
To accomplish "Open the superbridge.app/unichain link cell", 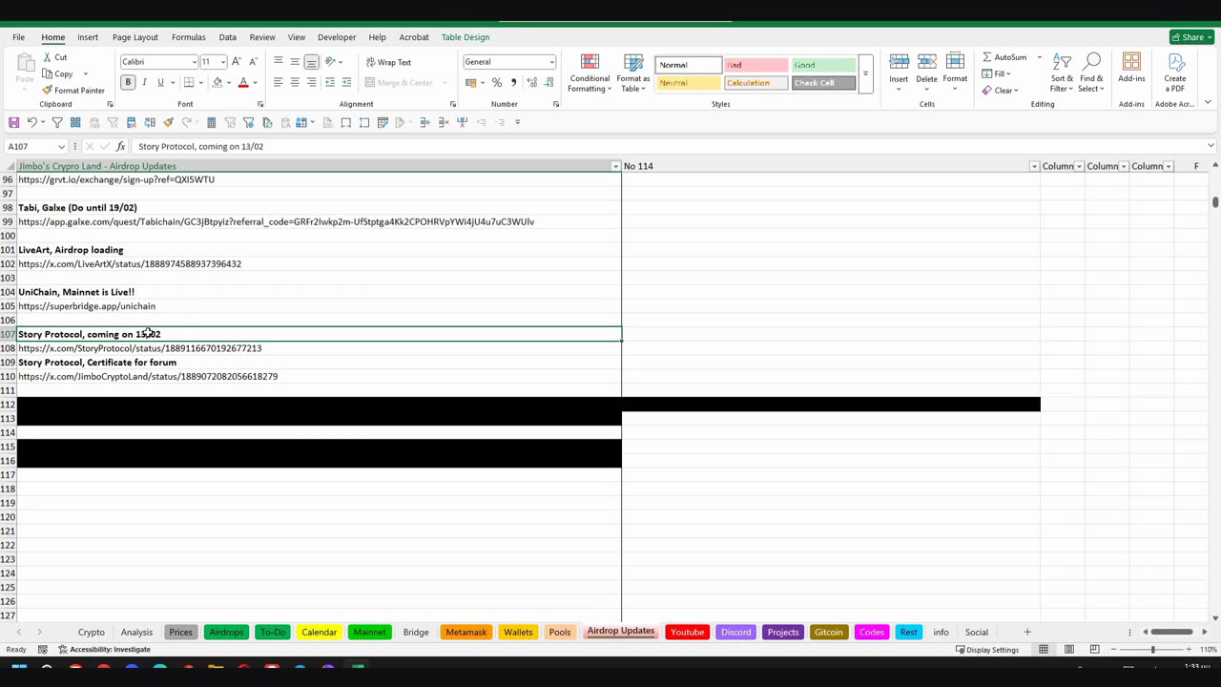I will pos(87,306).
